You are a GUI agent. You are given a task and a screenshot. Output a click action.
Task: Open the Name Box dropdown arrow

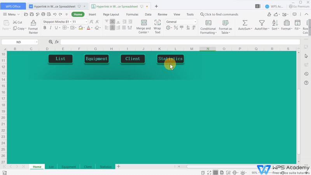point(37,42)
